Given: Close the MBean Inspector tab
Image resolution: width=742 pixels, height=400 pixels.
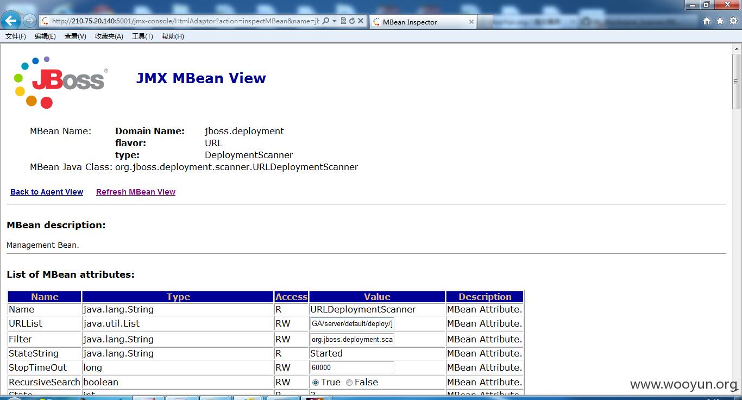Looking at the screenshot, I should [x=471, y=22].
